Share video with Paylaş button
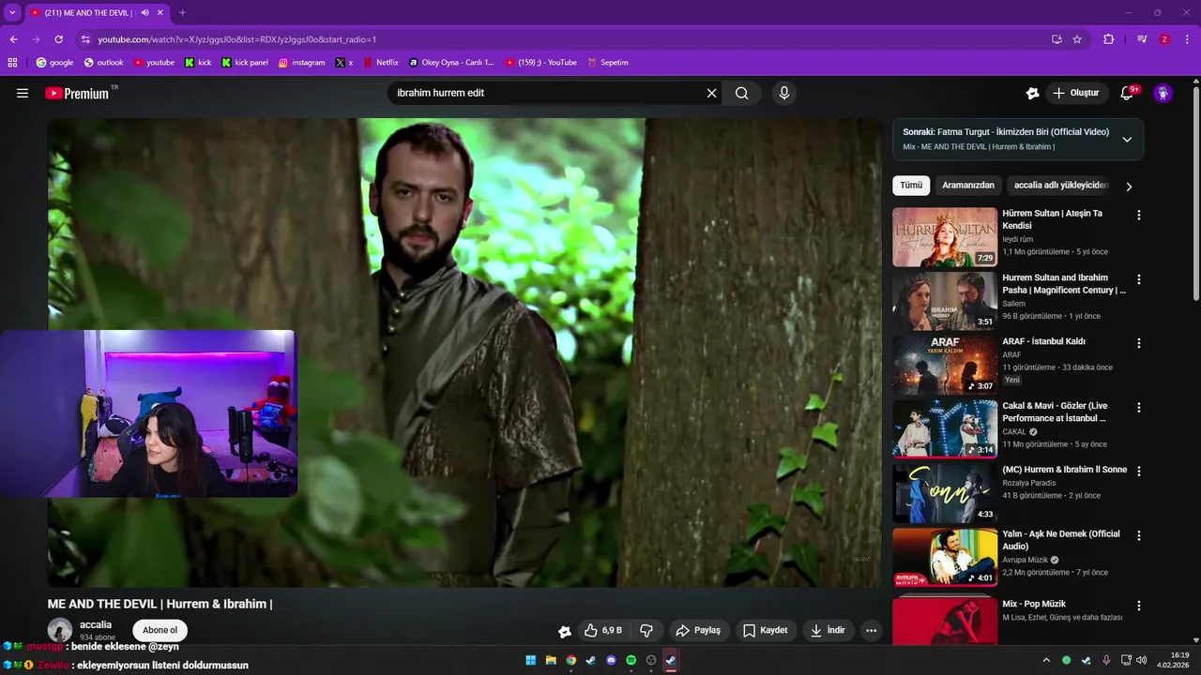This screenshot has height=675, width=1201. pyautogui.click(x=698, y=630)
